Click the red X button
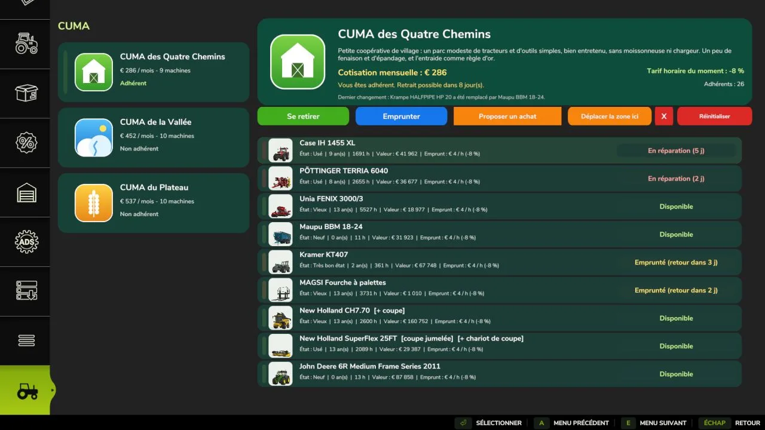The image size is (765, 430). click(664, 116)
